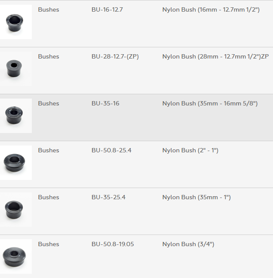Image resolution: width=273 pixels, height=278 pixels.
Task: Open Nylon Bush (28mm - 12.7mm 1/2")ZP description
Action: point(215,56)
